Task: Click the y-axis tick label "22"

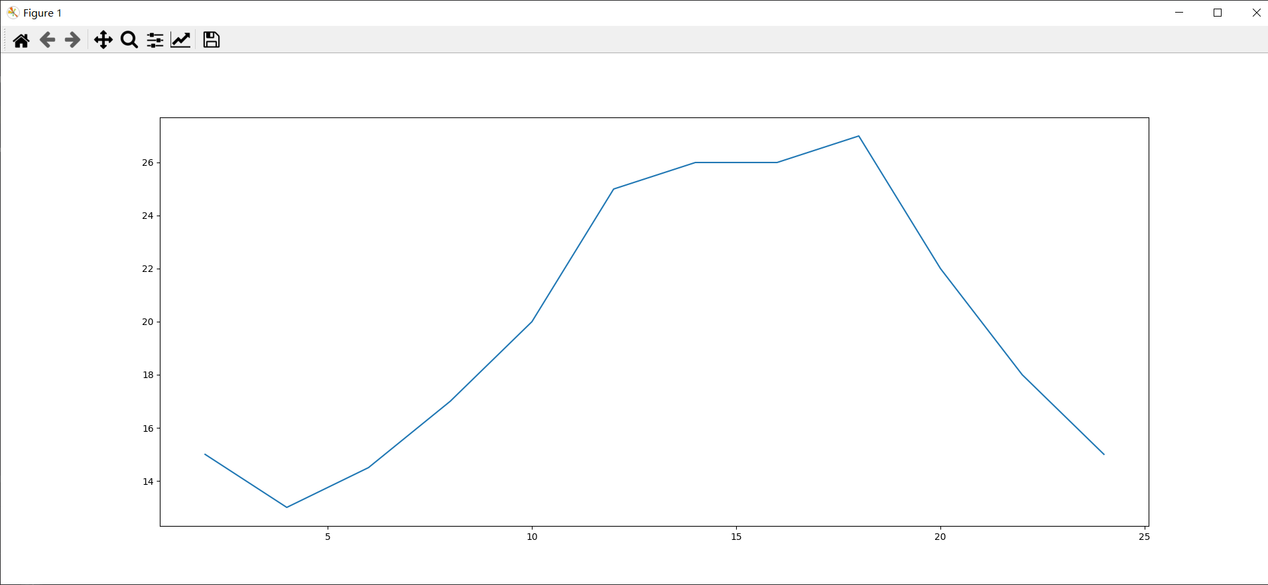Action: [147, 269]
